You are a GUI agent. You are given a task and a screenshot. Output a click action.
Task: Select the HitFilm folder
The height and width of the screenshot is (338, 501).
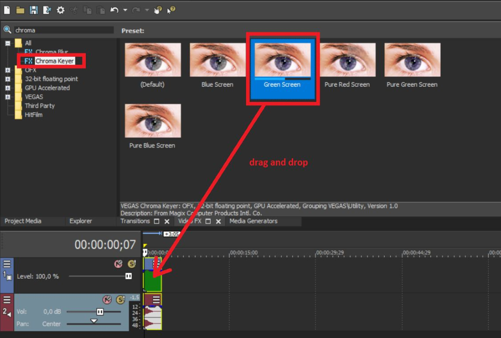(33, 115)
